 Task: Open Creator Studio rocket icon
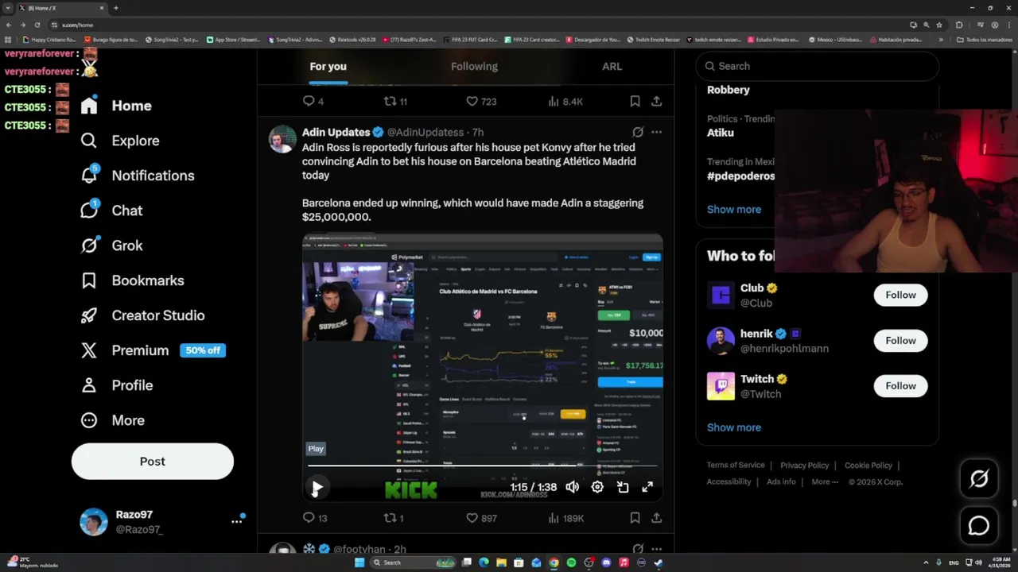click(89, 315)
